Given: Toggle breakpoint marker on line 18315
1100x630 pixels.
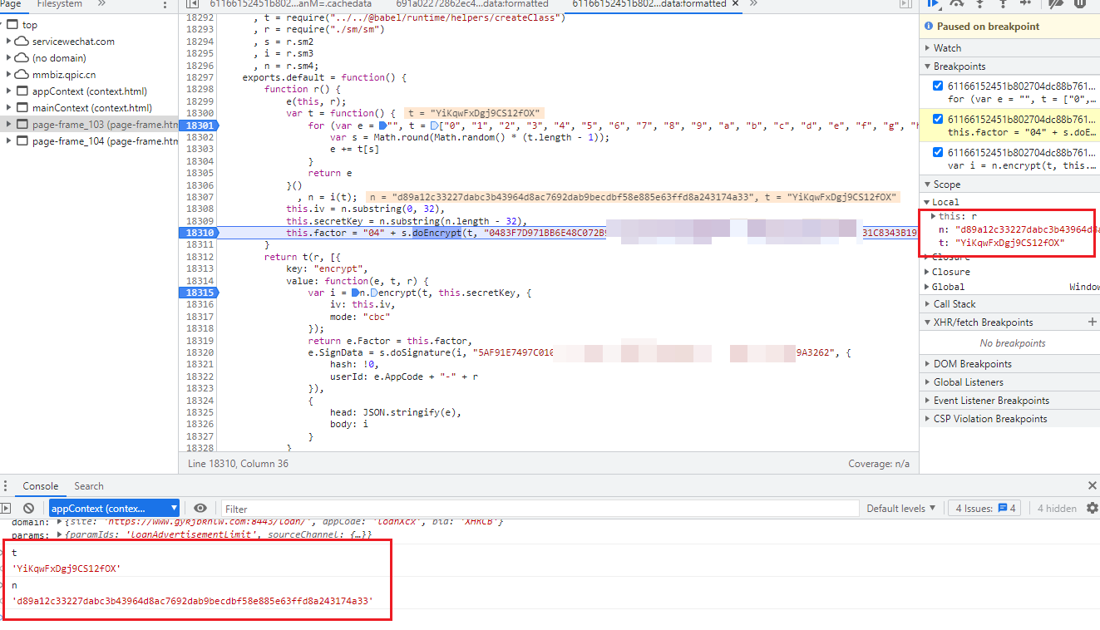Looking at the screenshot, I should tap(198, 293).
